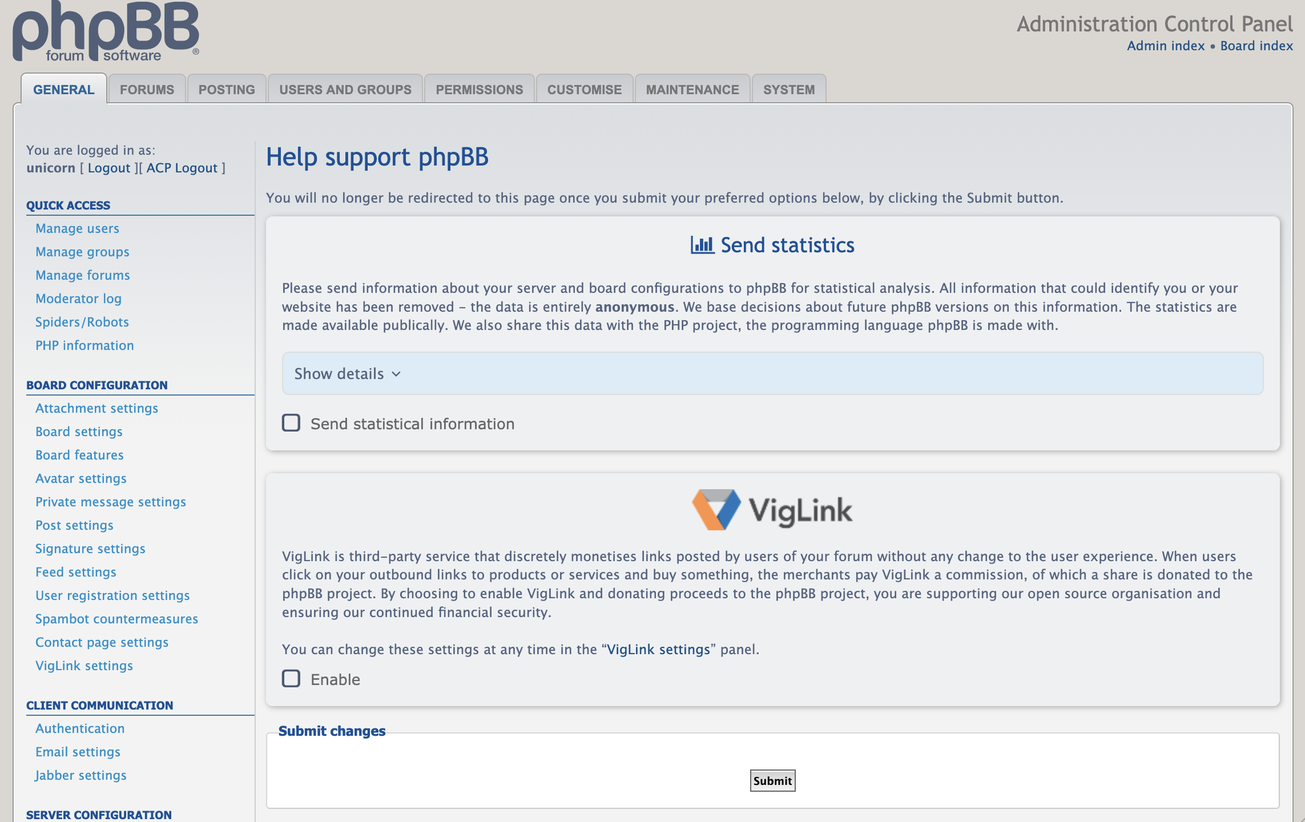Open the Maintenance tab
This screenshot has width=1305, height=822.
[x=692, y=90]
